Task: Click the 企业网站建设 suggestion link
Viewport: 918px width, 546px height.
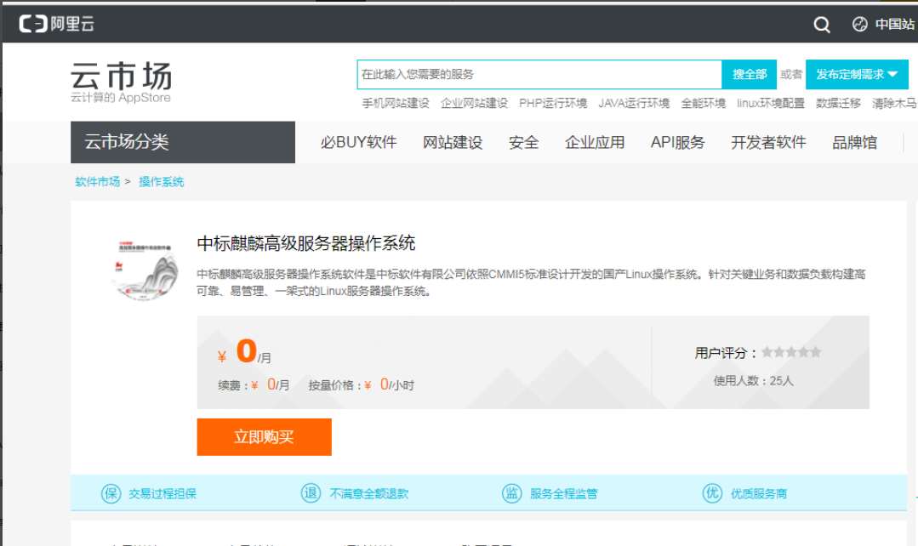Action: [474, 104]
